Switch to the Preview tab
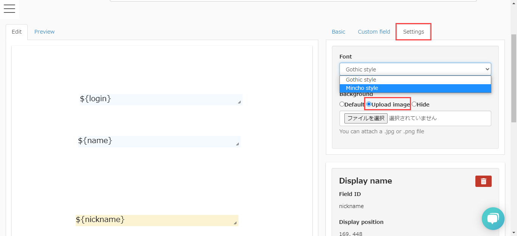The image size is (517, 236). (44, 32)
